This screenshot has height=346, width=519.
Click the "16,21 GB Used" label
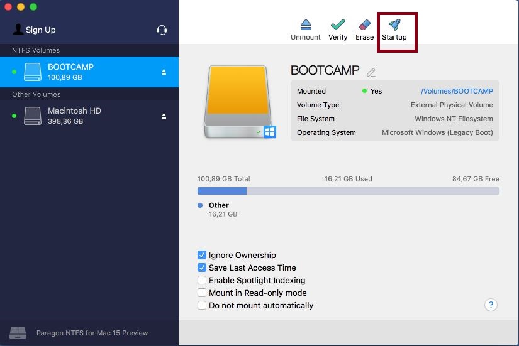point(349,179)
